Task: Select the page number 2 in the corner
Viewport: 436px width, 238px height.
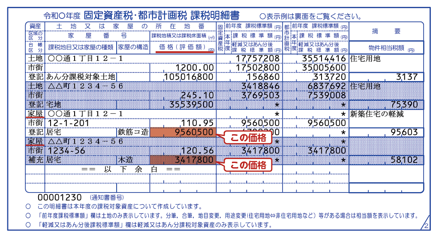Action: (x=426, y=226)
